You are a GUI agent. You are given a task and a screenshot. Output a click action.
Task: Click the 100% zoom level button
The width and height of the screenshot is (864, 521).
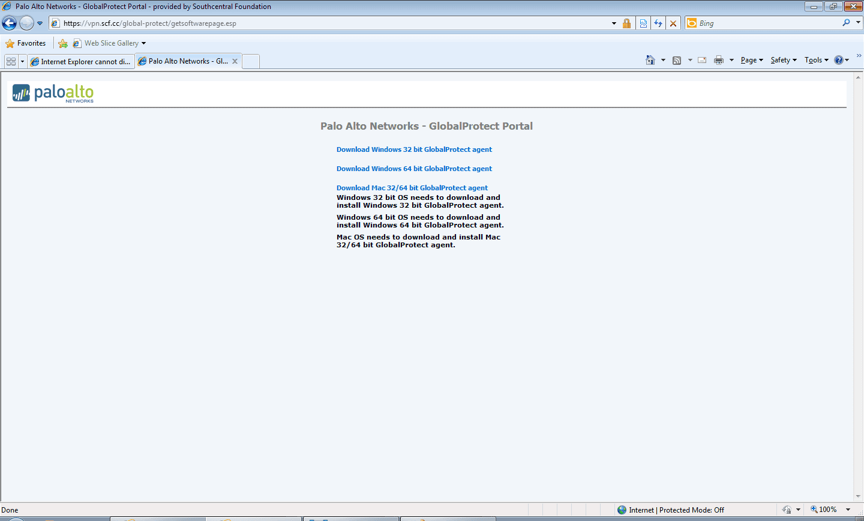click(823, 510)
